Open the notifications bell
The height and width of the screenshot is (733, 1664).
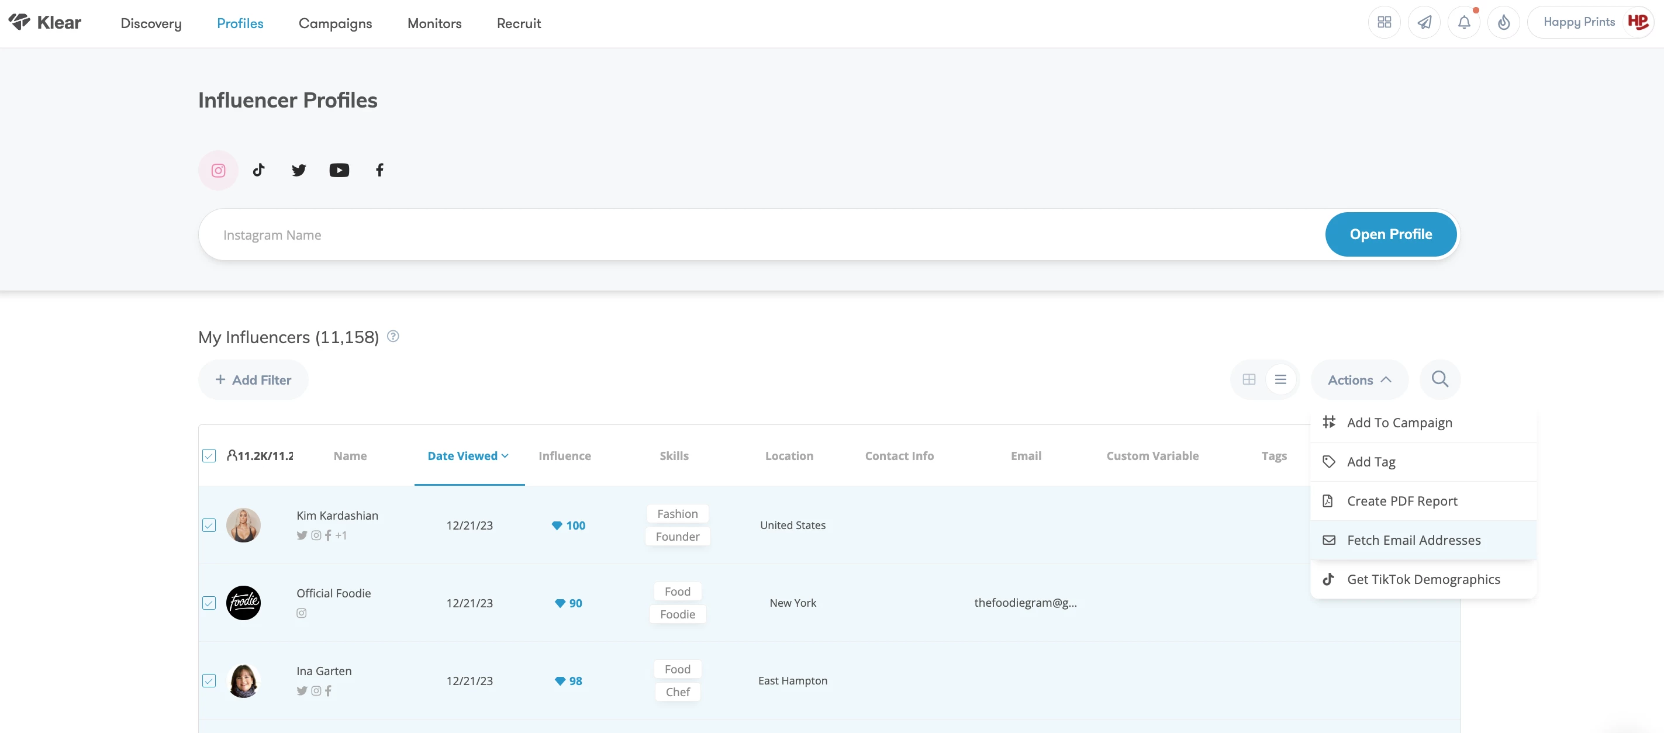[1465, 23]
